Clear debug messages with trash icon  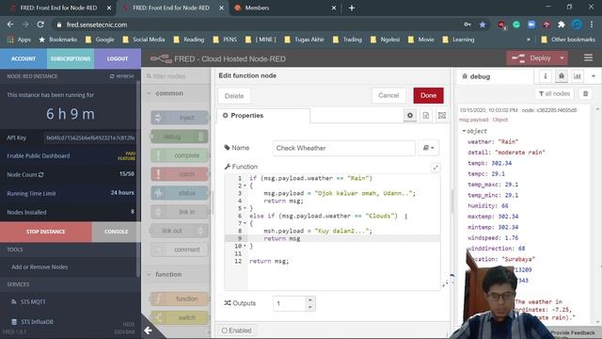tap(585, 93)
